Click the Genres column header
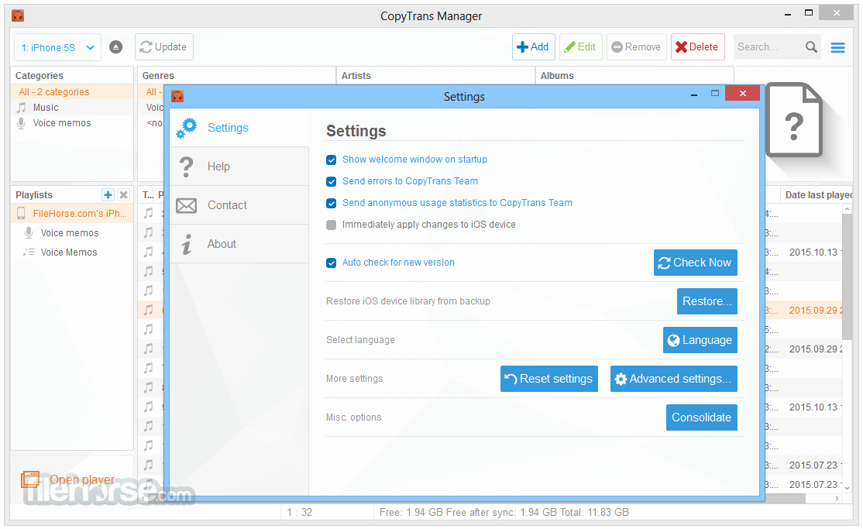Viewport: 863px width, 529px height. tap(236, 75)
